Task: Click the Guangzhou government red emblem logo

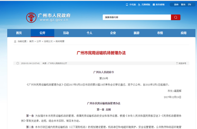Action: coord(31,17)
